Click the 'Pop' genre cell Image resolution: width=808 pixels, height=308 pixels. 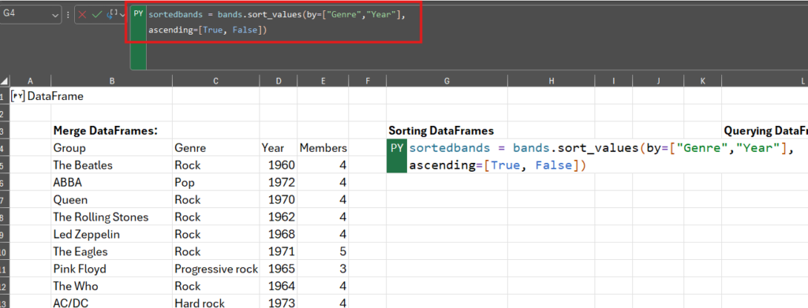[216, 183]
